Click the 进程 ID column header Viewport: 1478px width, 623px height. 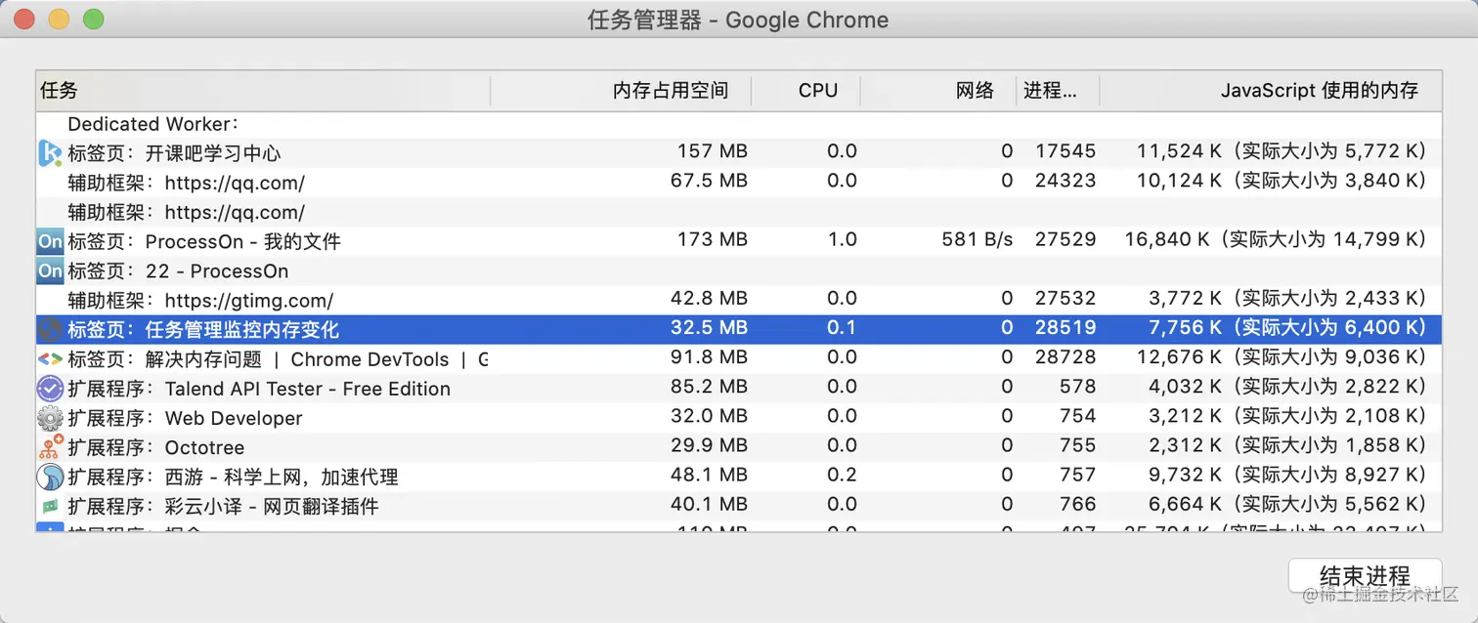[x=1050, y=91]
